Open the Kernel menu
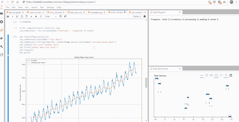This screenshot has height=122, width=239. click(x=34, y=7)
